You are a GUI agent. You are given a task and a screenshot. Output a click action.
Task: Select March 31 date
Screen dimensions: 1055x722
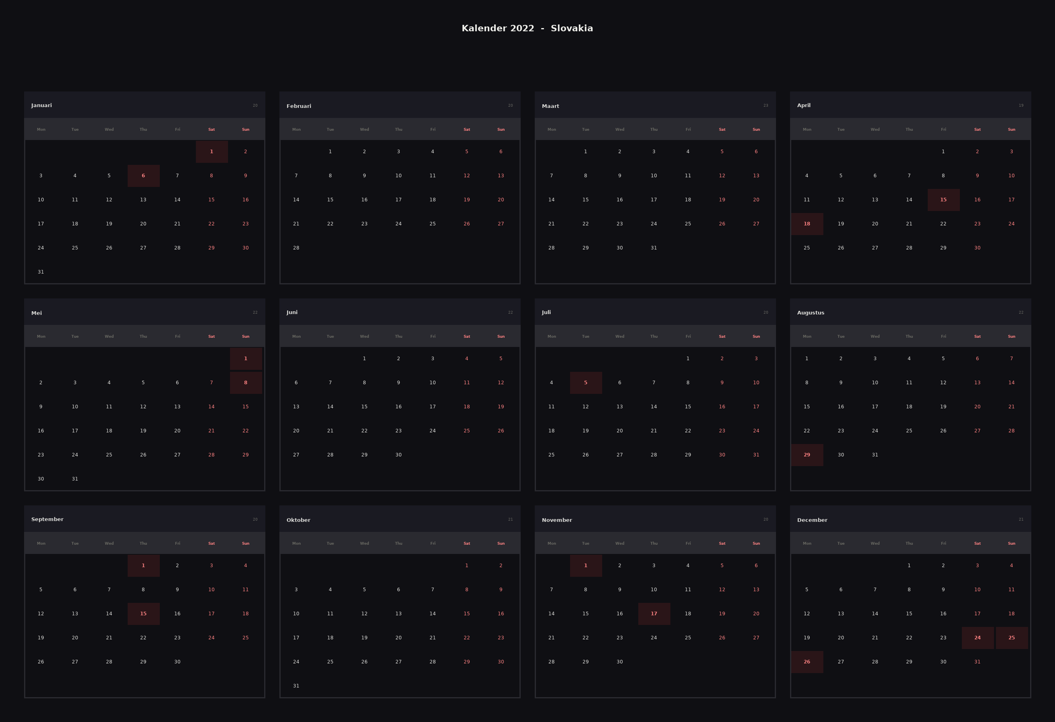pos(654,247)
